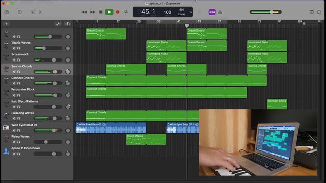Screen dimensions: 326x183
Task: Activate the tuner icon beside the LCD
Action: 199,12
